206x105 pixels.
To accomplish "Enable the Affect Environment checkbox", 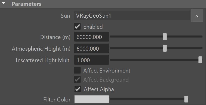I will point(77,70).
